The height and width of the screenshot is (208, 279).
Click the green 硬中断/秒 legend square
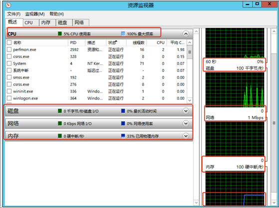click(60, 136)
